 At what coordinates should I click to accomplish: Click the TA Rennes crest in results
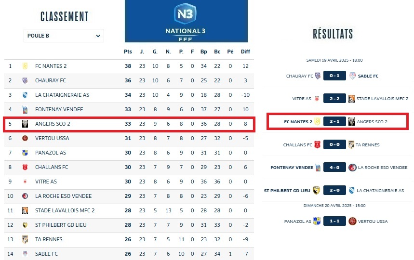pos(352,144)
